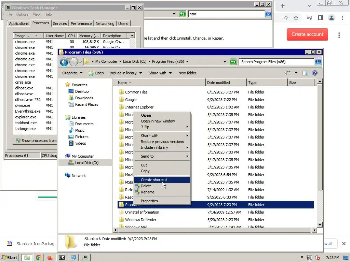Open a new Chrome tab with plus
Screen dimensions: 350x262
[x=283, y=6]
